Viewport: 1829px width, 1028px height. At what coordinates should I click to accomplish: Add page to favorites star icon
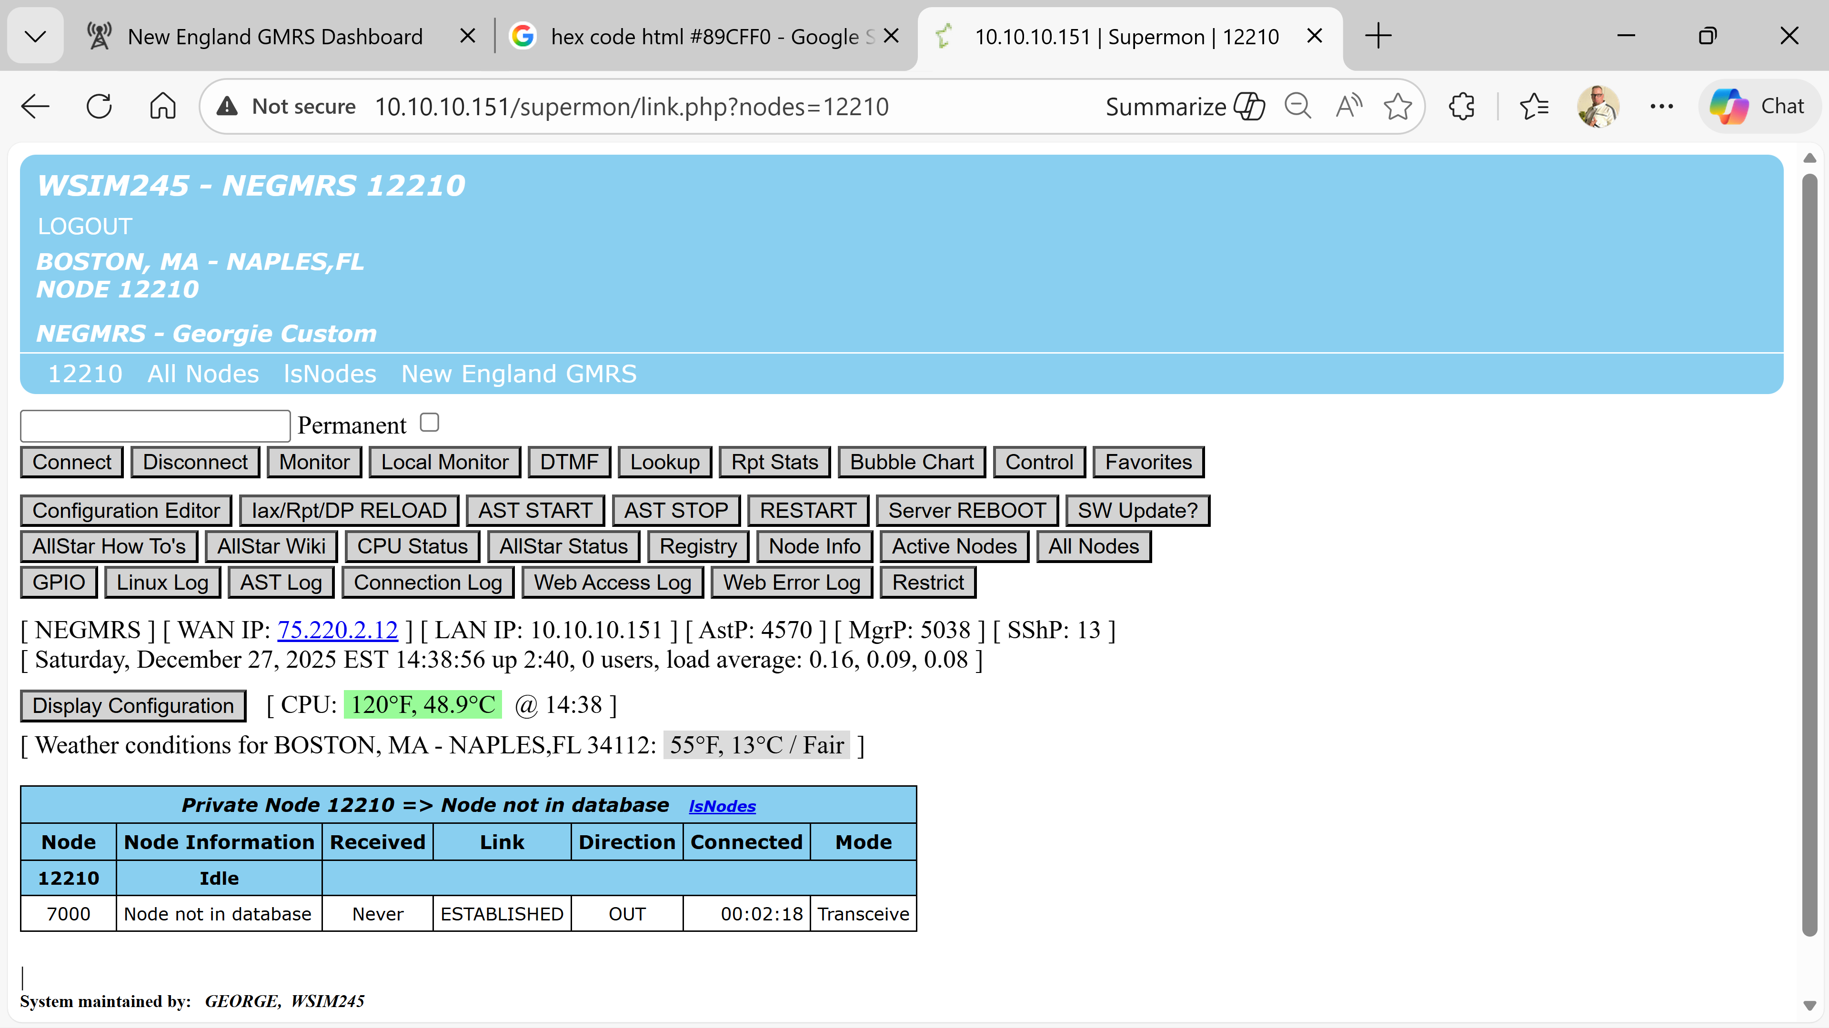point(1397,107)
